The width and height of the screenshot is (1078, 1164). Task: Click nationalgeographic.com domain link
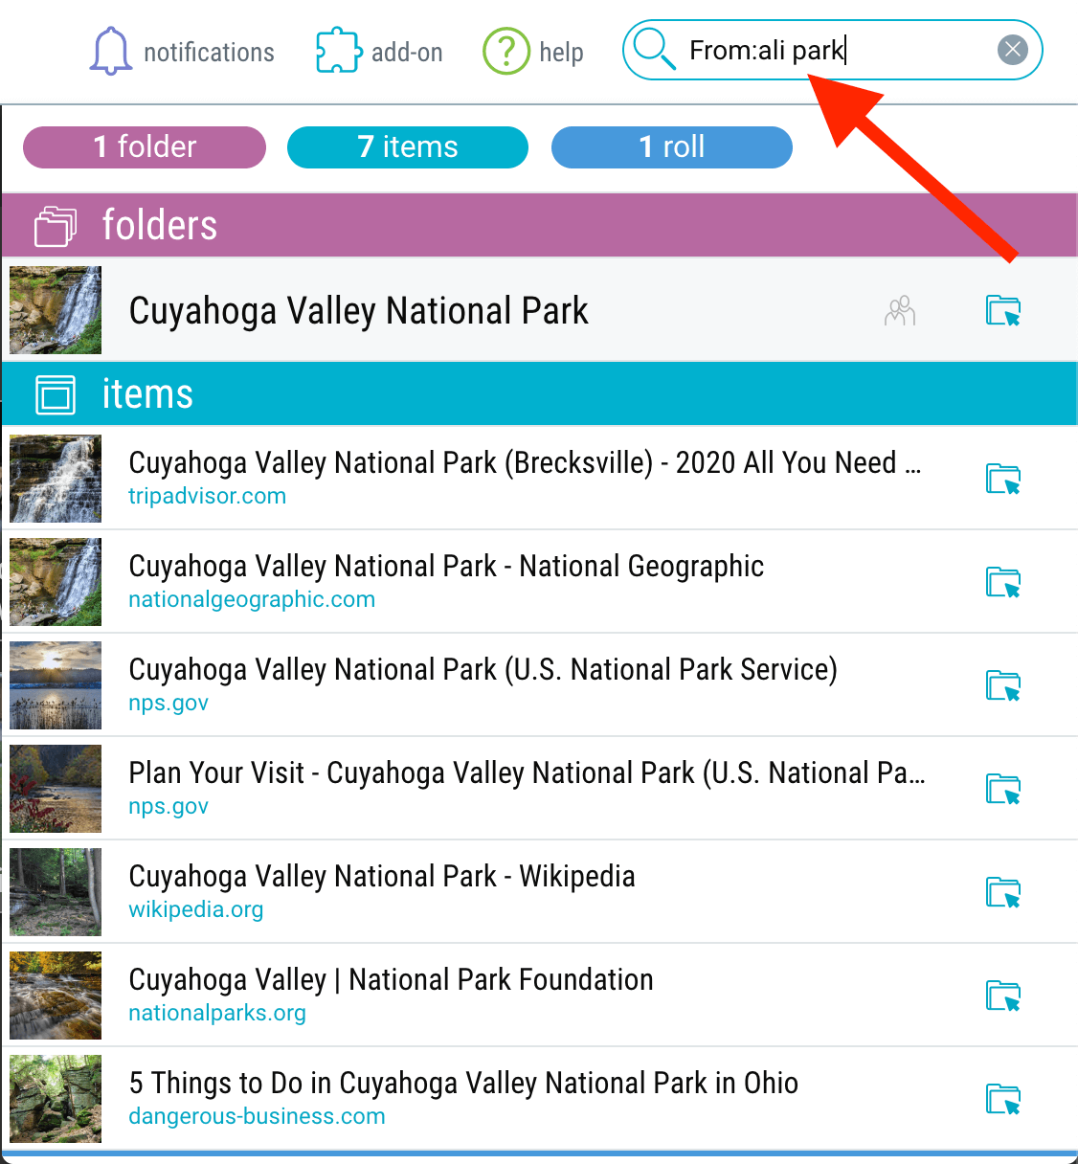pos(252,600)
